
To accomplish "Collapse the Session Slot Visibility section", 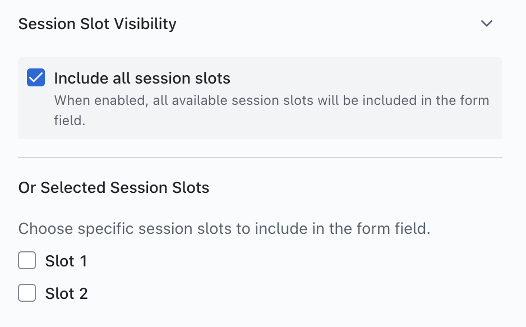I will (487, 24).
